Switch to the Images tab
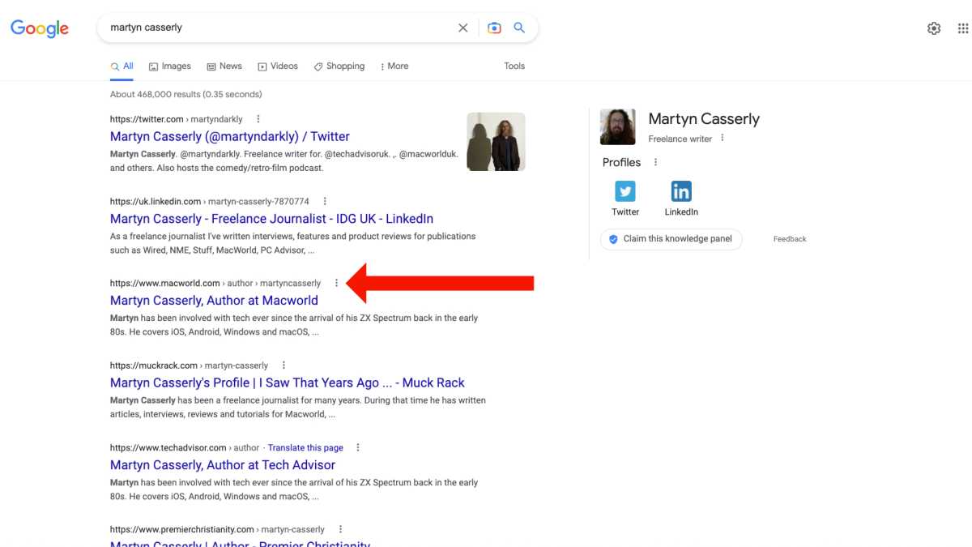Screen dimensions: 972x547 (x=170, y=66)
